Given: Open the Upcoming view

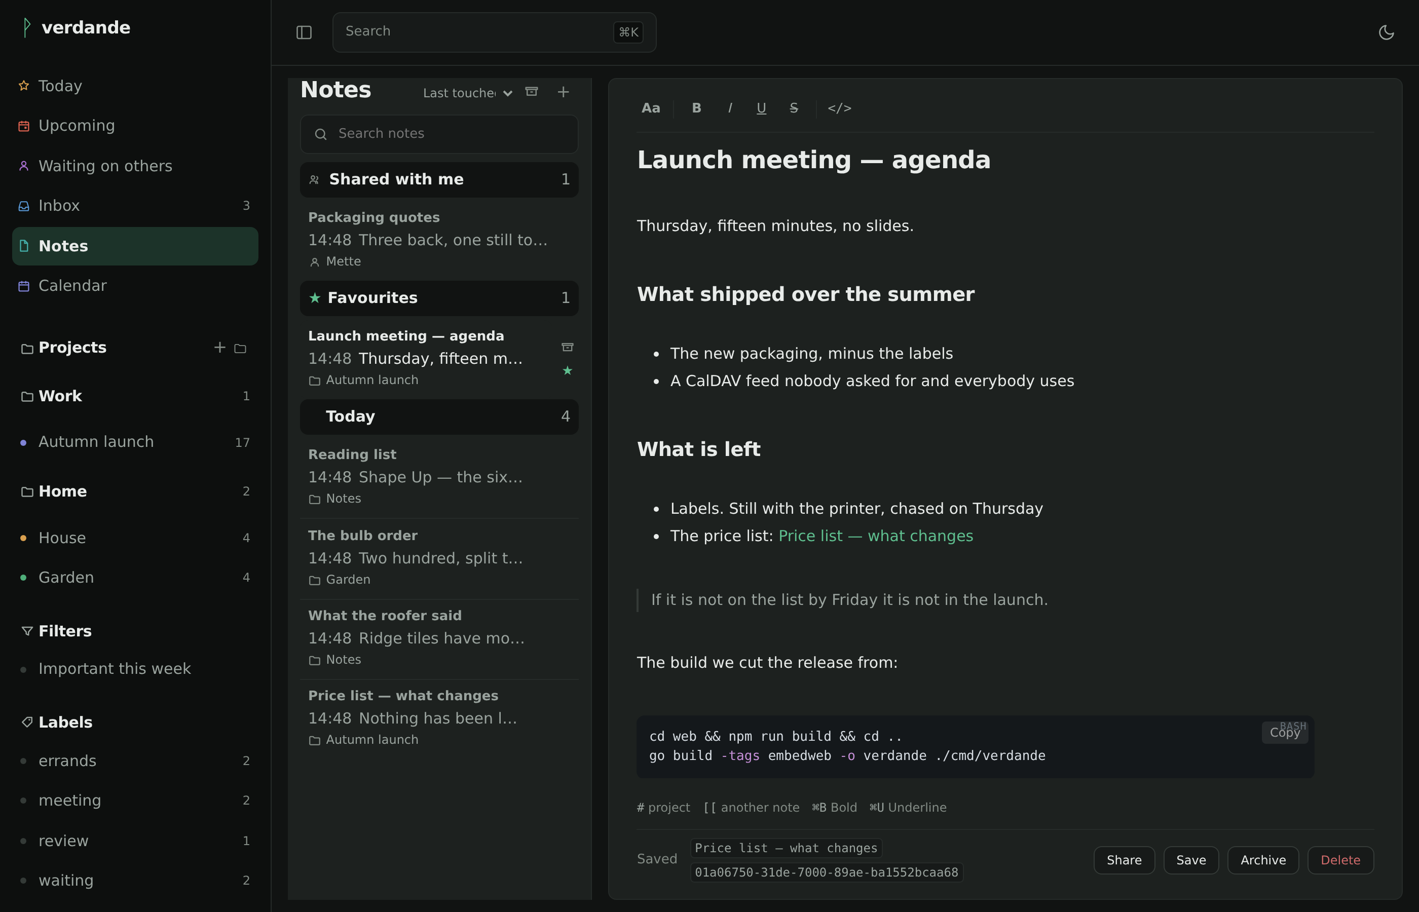Looking at the screenshot, I should click(x=135, y=126).
